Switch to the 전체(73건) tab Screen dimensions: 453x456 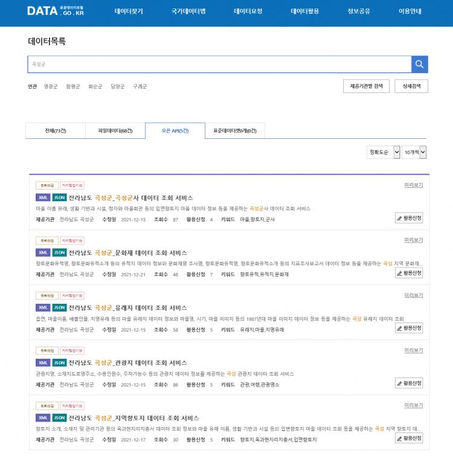click(56, 130)
